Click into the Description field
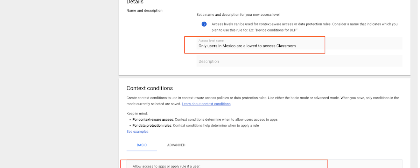420x168 pixels. pos(299,61)
